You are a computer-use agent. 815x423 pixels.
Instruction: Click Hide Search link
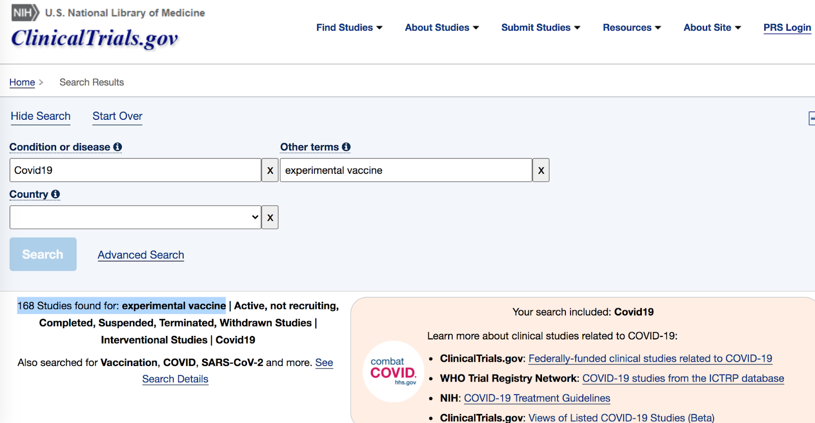[41, 116]
